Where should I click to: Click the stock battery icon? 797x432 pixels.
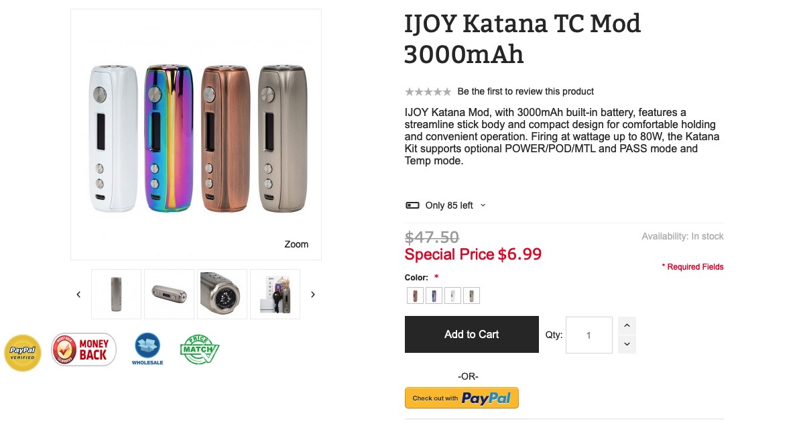click(412, 205)
